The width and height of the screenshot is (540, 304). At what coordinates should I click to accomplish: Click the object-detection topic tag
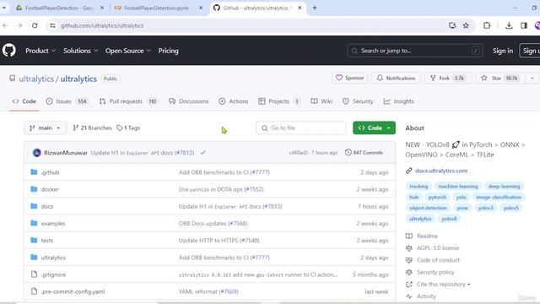click(x=428, y=208)
